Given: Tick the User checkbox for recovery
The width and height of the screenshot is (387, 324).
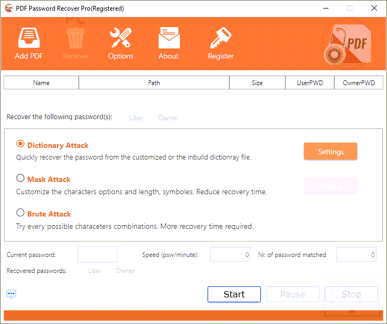Looking at the screenshot, I should point(123,118).
